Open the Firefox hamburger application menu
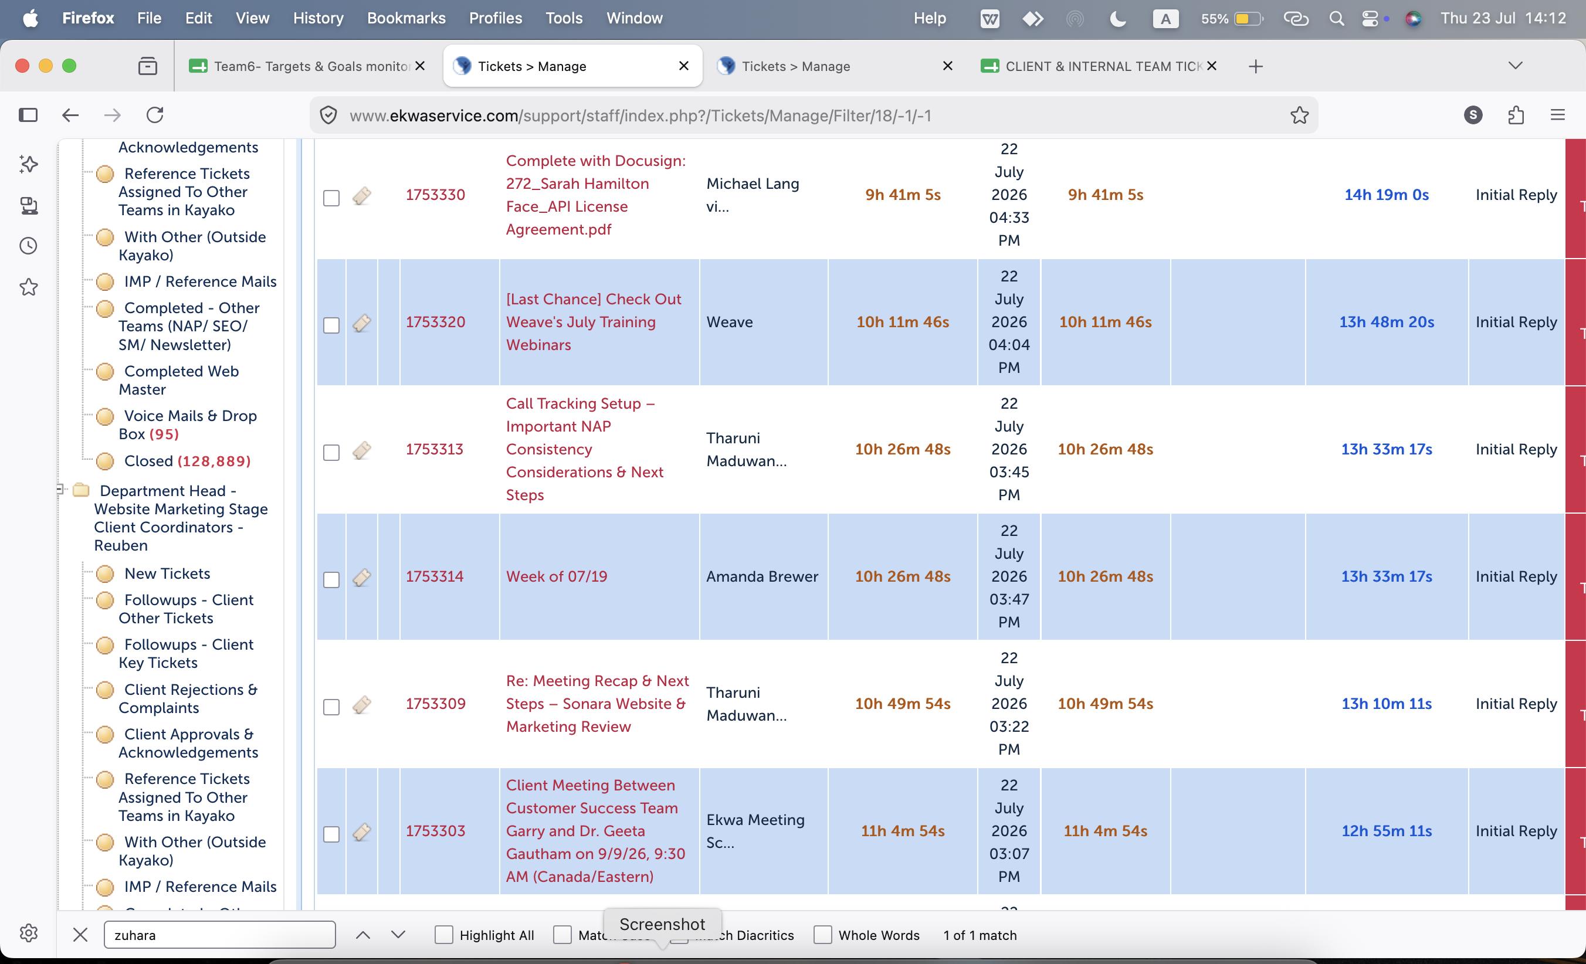This screenshot has height=964, width=1586. [x=1558, y=115]
